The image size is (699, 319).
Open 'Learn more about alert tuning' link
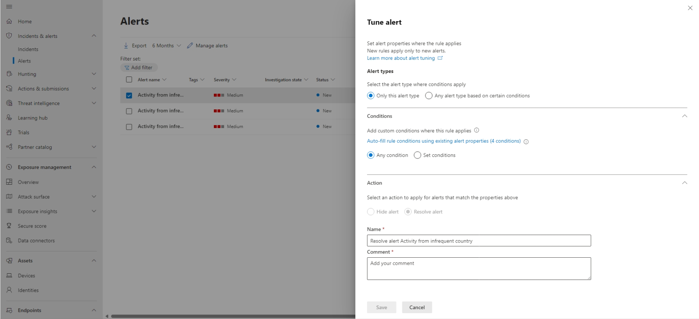pyautogui.click(x=401, y=58)
